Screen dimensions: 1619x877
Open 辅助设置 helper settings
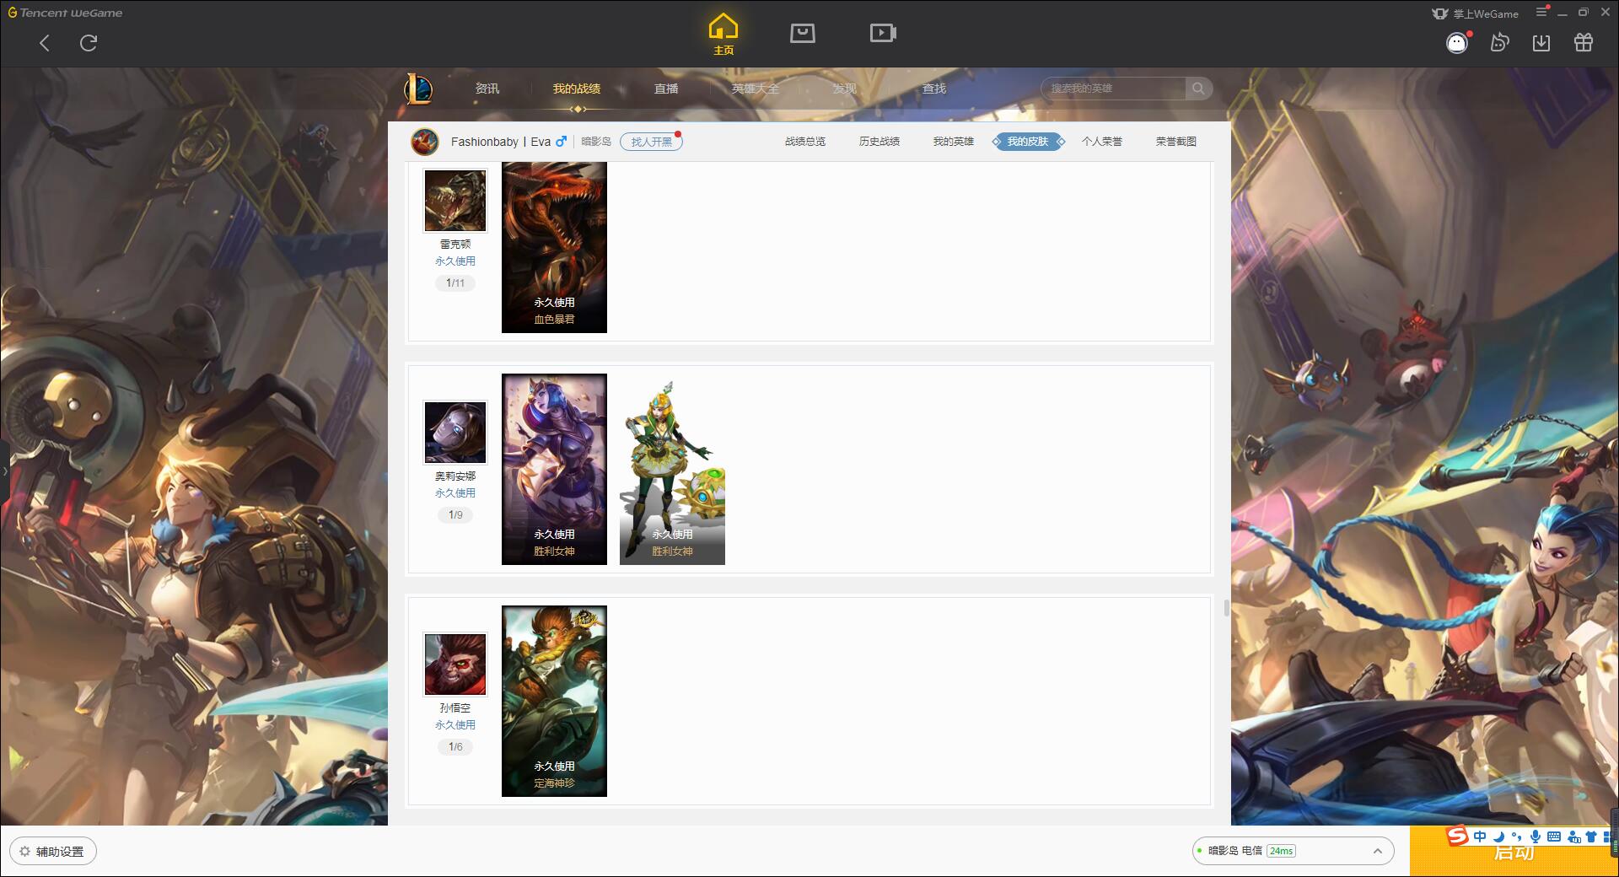coord(53,852)
